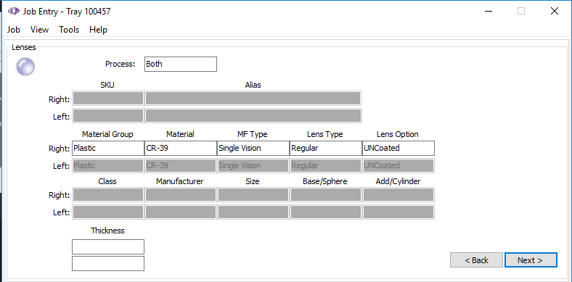Screen dimensions: 572x282
Task: Click the Left Lens Option field, greyed UNCoated
Action: tap(399, 165)
